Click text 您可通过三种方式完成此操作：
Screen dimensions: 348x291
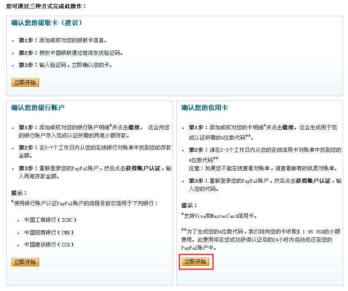click(46, 6)
